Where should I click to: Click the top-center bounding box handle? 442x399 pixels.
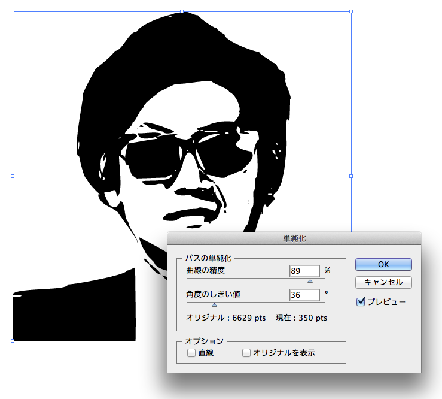(182, 11)
